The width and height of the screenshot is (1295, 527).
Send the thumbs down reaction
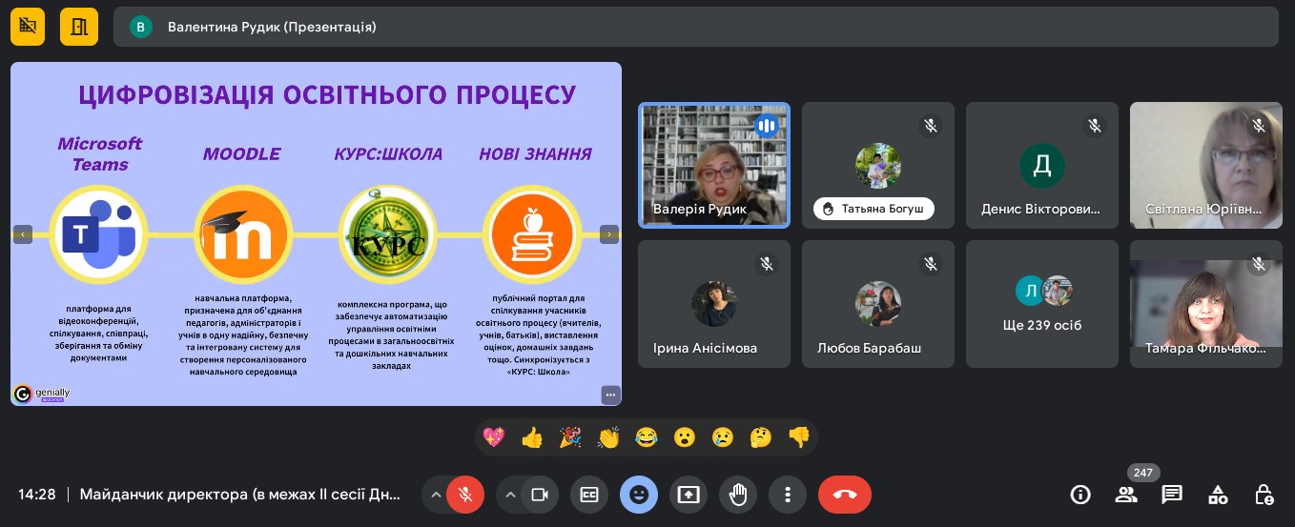pos(798,437)
